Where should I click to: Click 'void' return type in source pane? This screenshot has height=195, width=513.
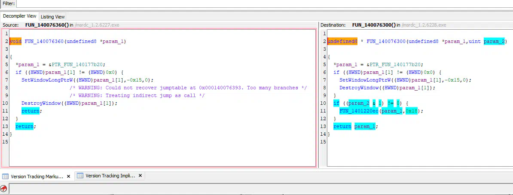coord(15,41)
